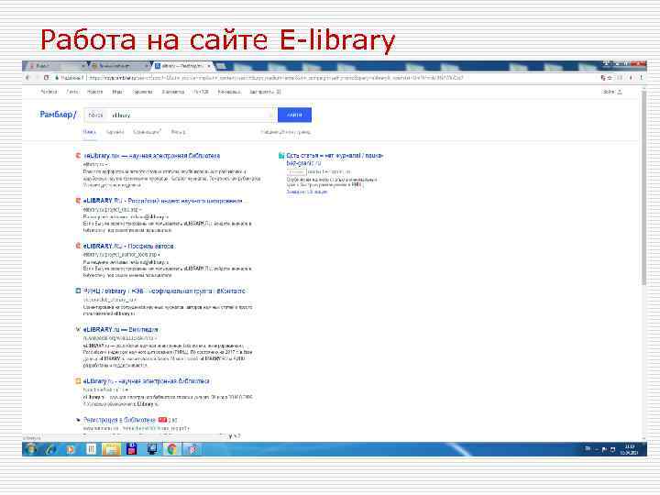Screen dimensions: 660x495
Task: Open the eLIBRARY.ru — Википедия result
Action: 120,330
